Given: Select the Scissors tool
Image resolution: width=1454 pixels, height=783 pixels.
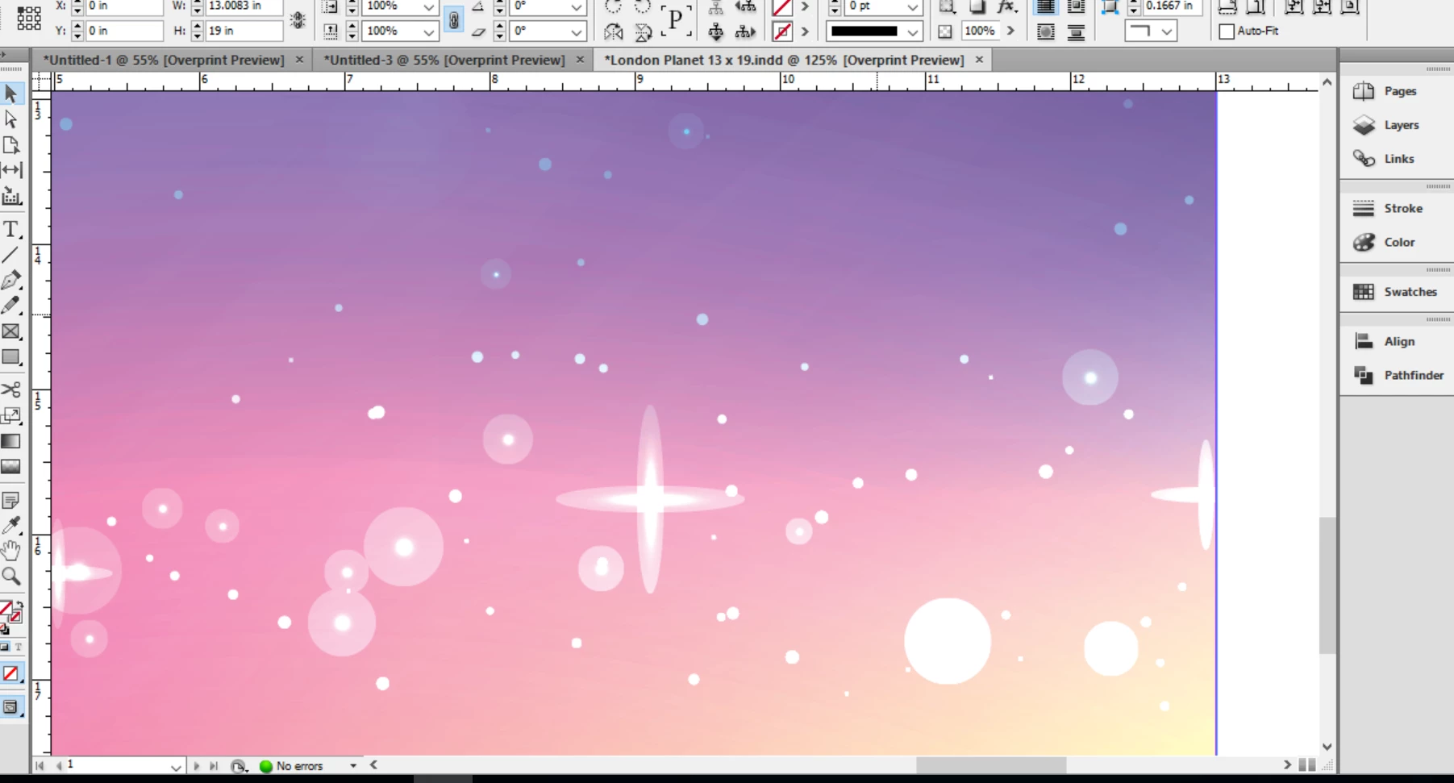Looking at the screenshot, I should pyautogui.click(x=11, y=390).
